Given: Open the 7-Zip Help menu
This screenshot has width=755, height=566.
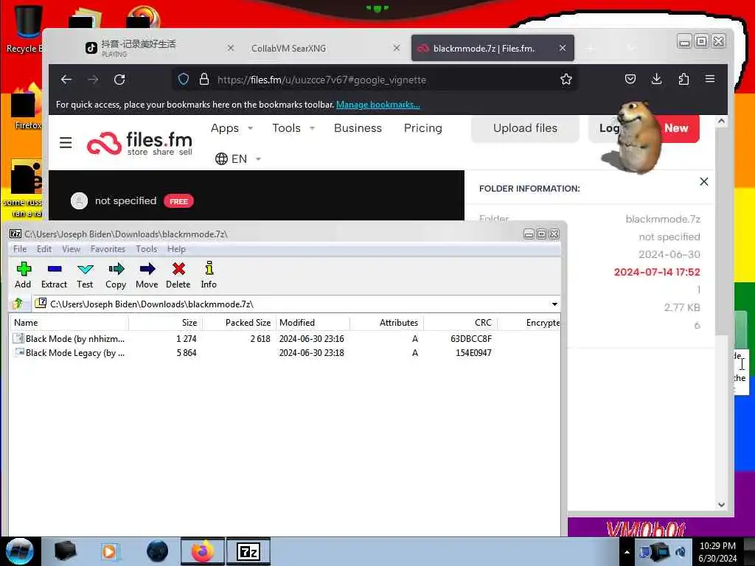Looking at the screenshot, I should pos(176,249).
